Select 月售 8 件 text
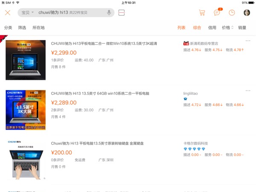Screen dimensions: 256x192 point(58,67)
